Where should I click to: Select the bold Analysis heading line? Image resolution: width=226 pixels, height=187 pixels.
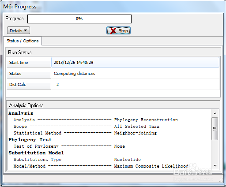pyautogui.click(x=21, y=113)
